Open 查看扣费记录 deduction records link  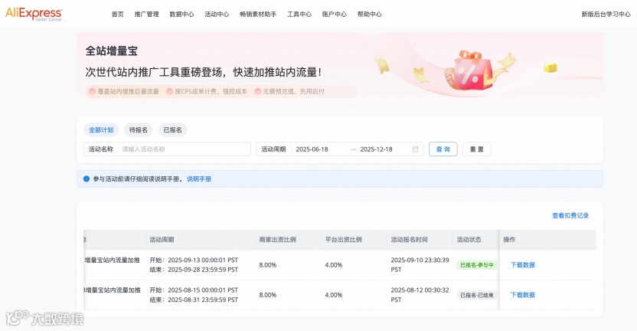[570, 215]
